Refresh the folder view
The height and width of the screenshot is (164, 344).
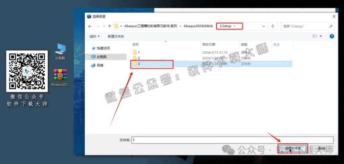(x=273, y=26)
